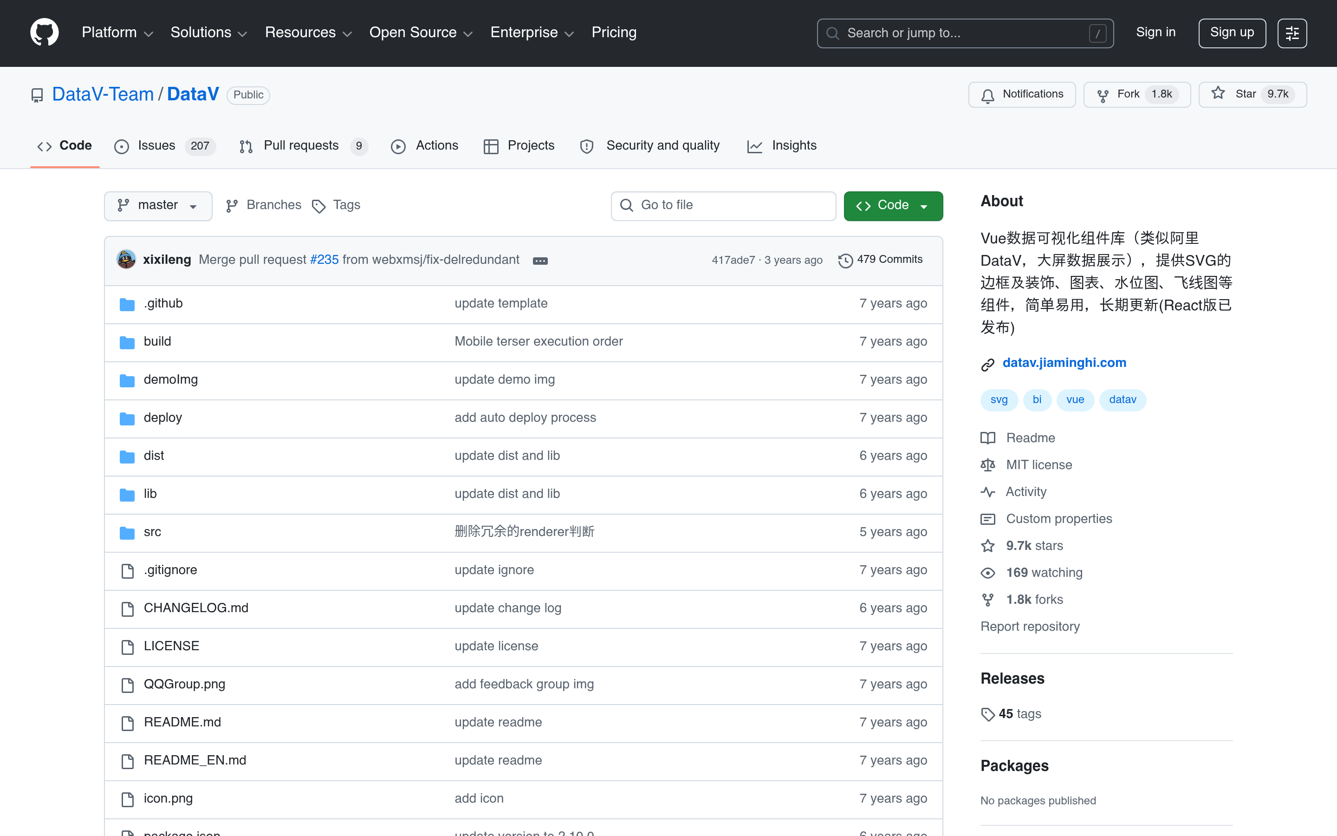View the repository Activity

point(1014,492)
